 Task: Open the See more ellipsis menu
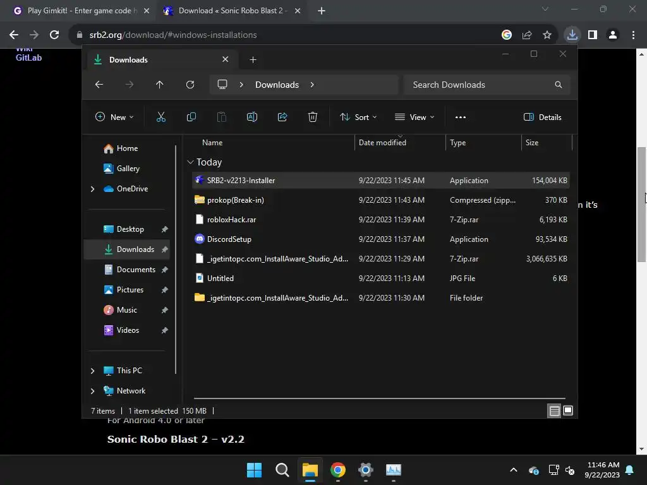coord(461,117)
